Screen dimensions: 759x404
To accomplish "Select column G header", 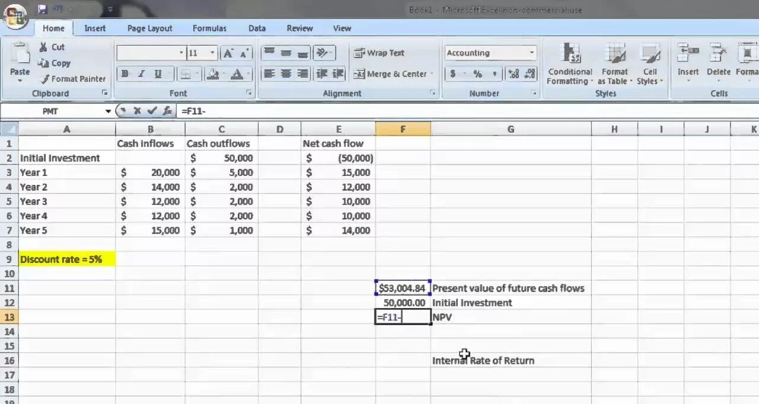I will (511, 129).
